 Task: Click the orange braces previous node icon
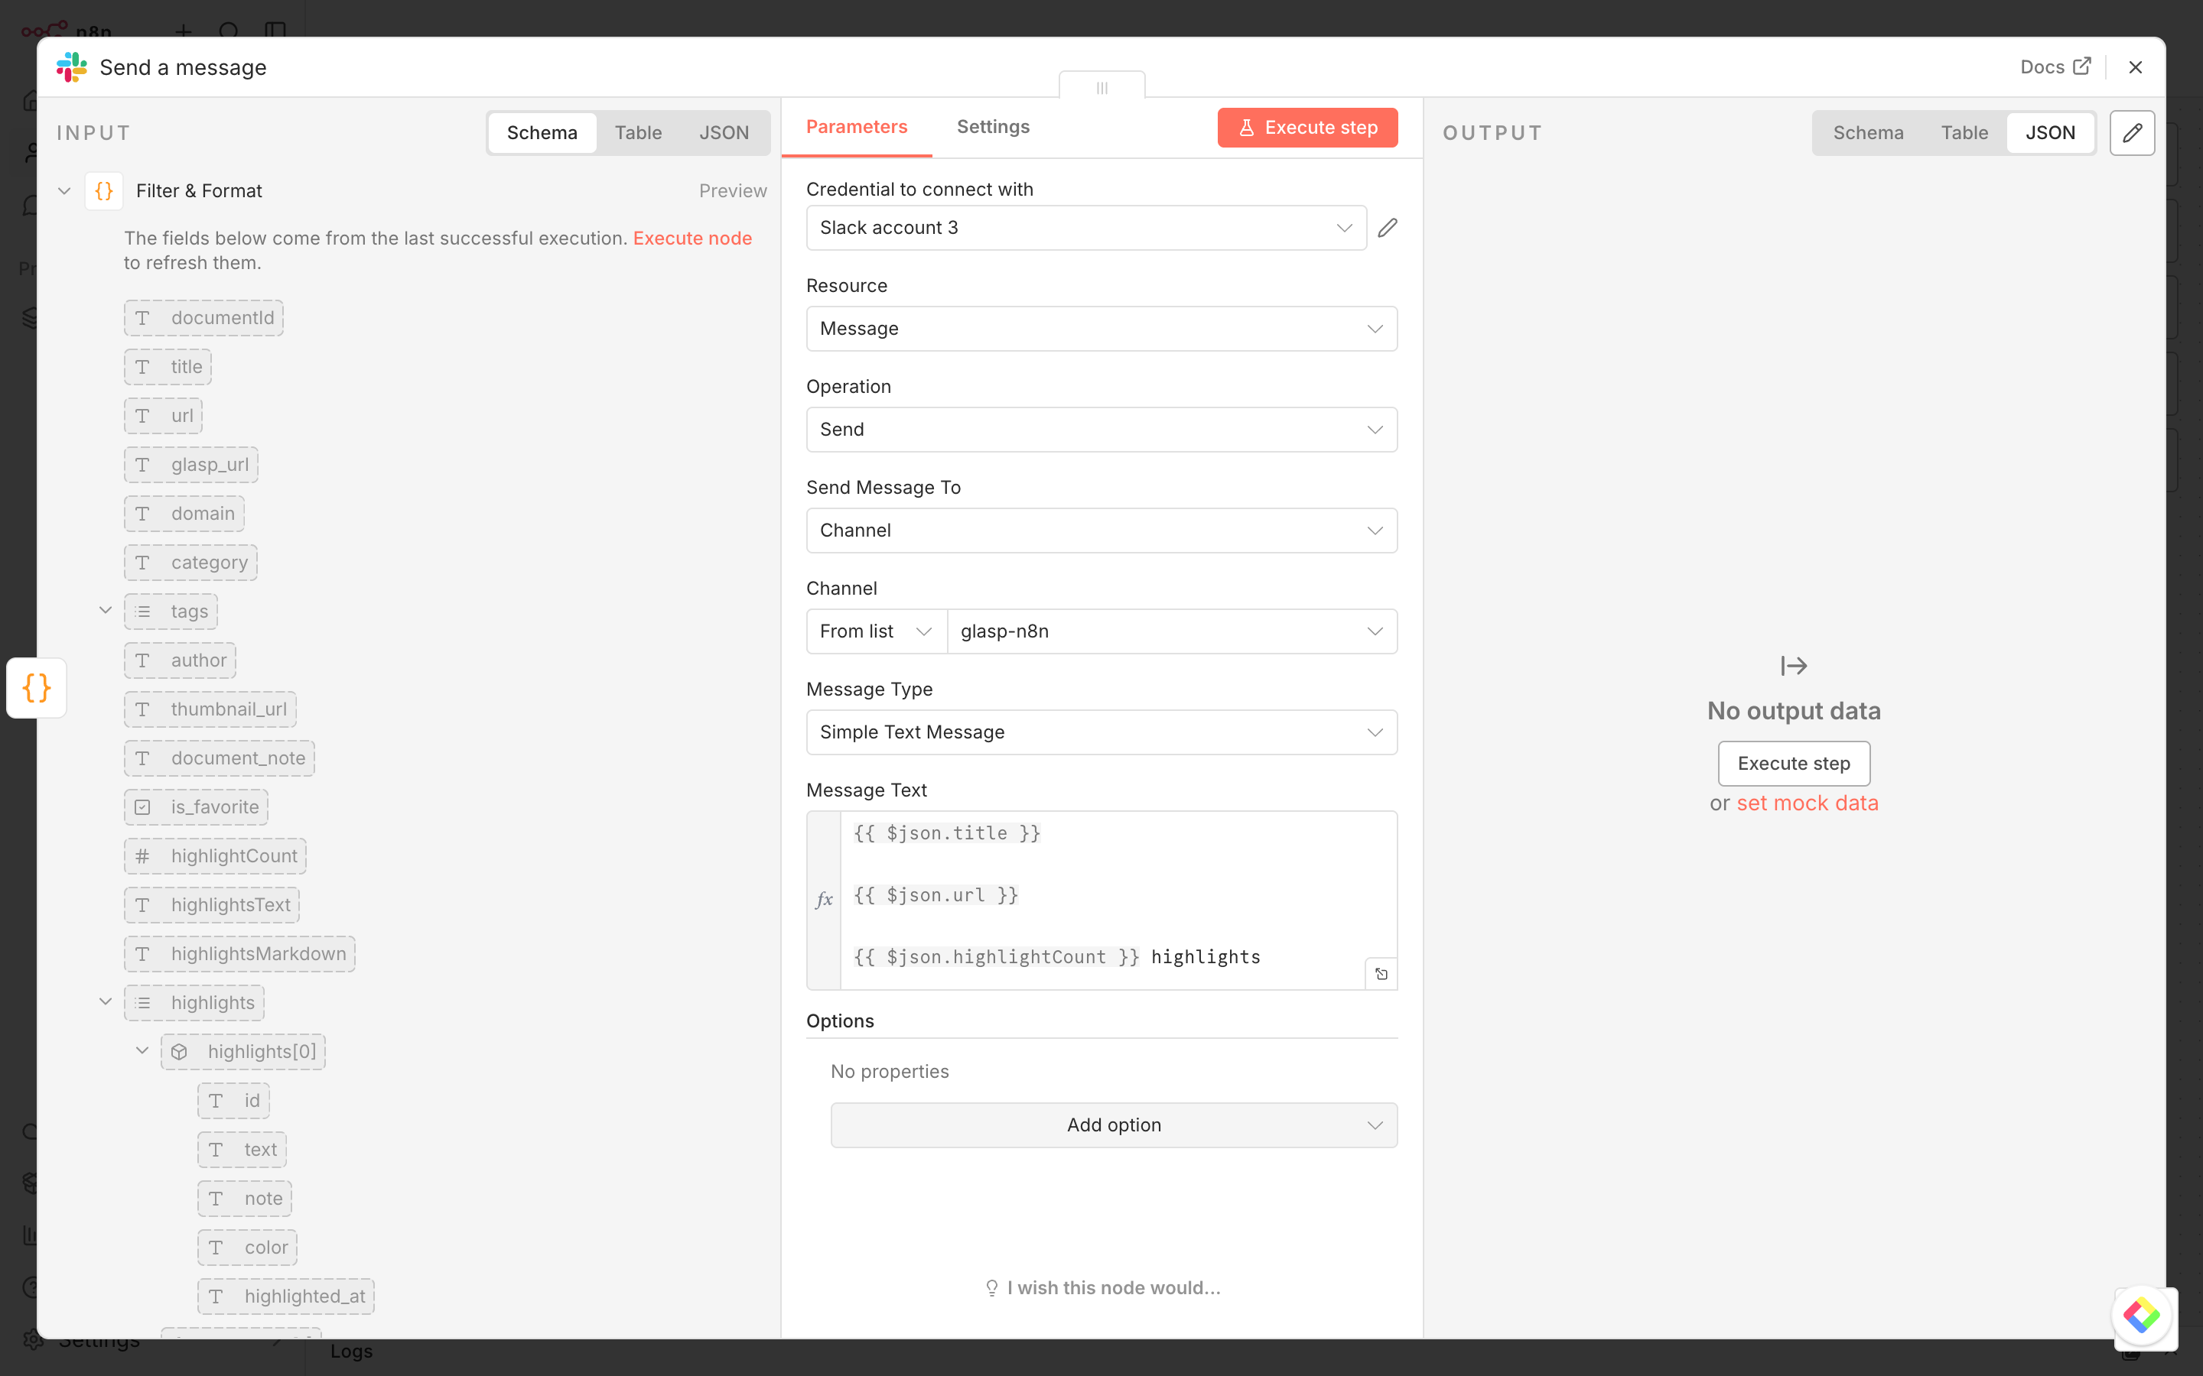point(37,688)
